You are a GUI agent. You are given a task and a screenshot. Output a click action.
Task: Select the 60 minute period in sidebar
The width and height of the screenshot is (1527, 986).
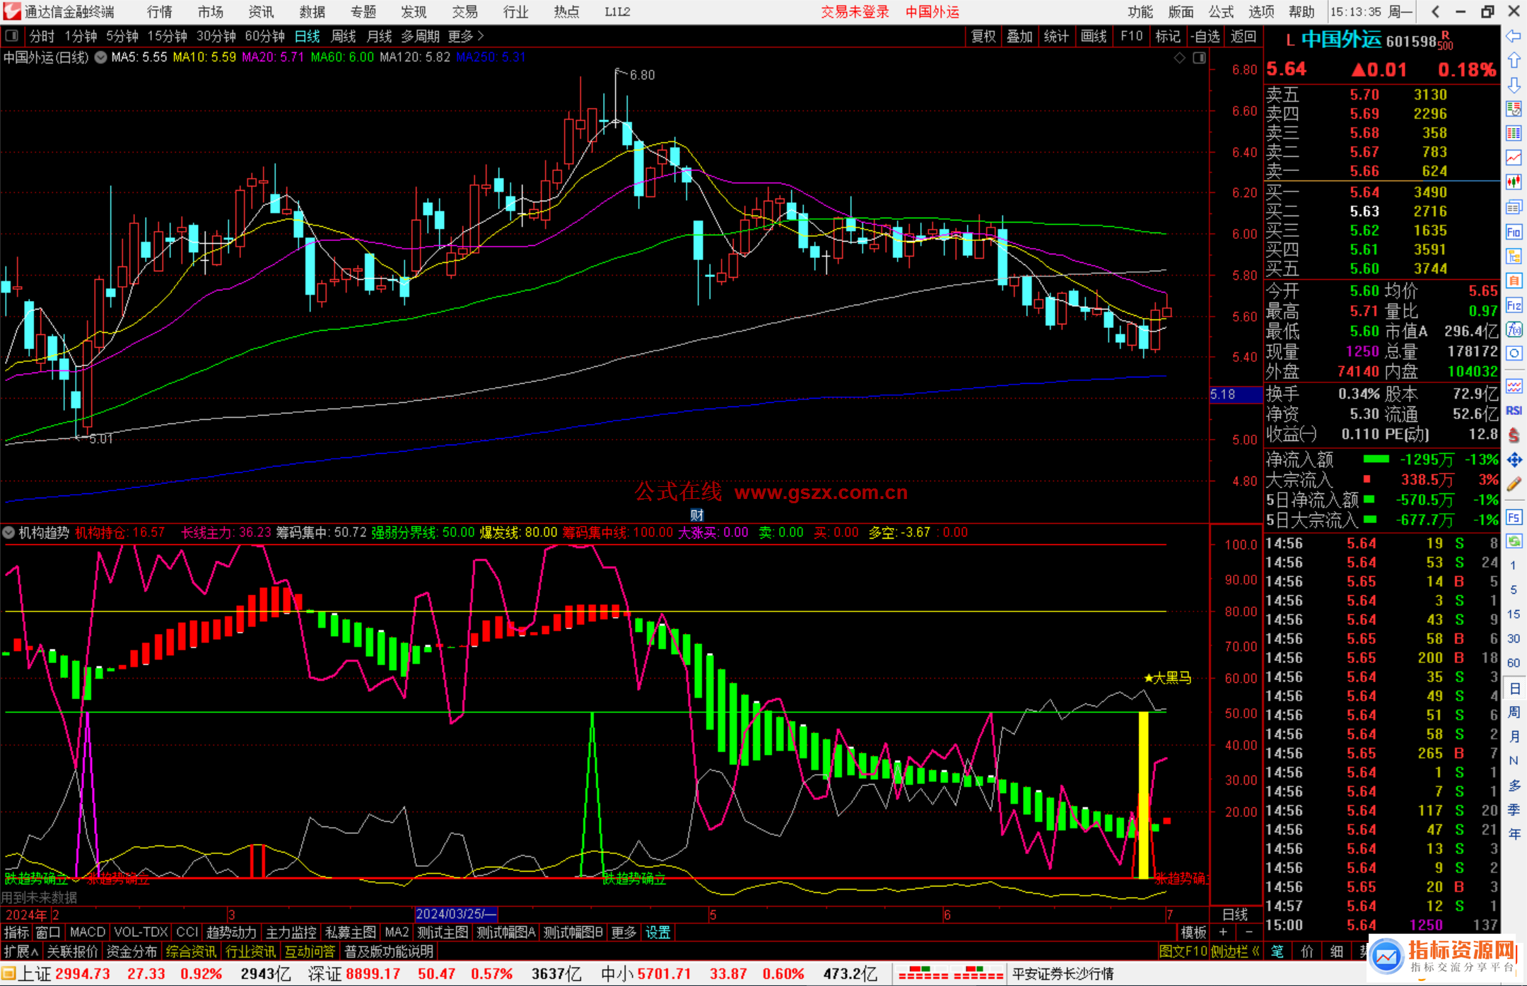click(x=1514, y=663)
